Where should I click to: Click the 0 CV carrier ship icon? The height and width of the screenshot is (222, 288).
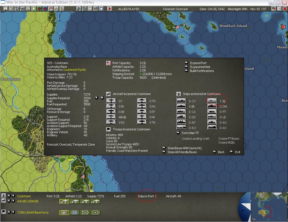pos(181,101)
